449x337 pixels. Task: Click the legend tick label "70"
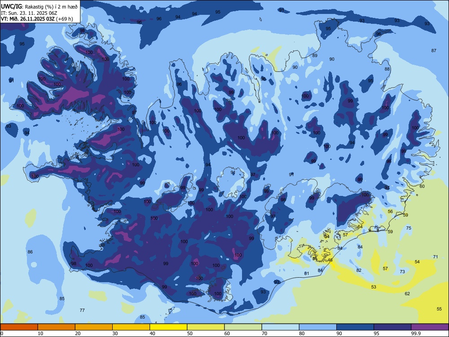click(264, 333)
